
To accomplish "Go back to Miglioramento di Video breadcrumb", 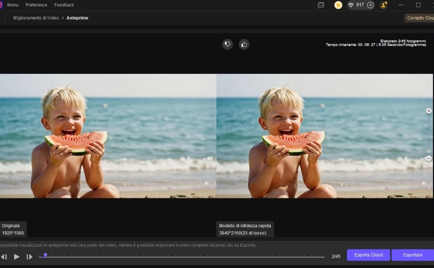I will click(x=36, y=18).
